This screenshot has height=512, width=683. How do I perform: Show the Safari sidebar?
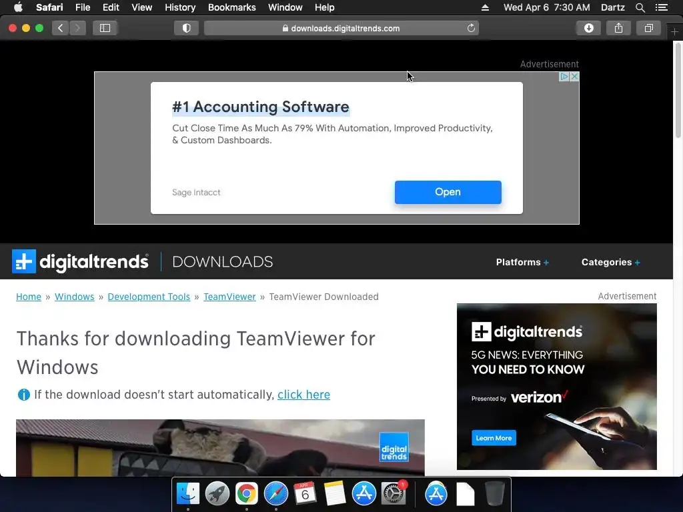click(x=105, y=28)
